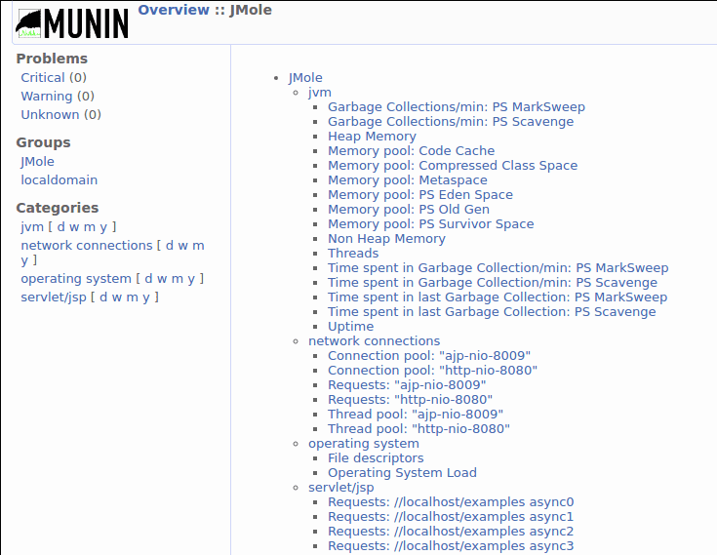Open Memory pool: PS Eden Space
717x555 pixels.
coord(420,195)
